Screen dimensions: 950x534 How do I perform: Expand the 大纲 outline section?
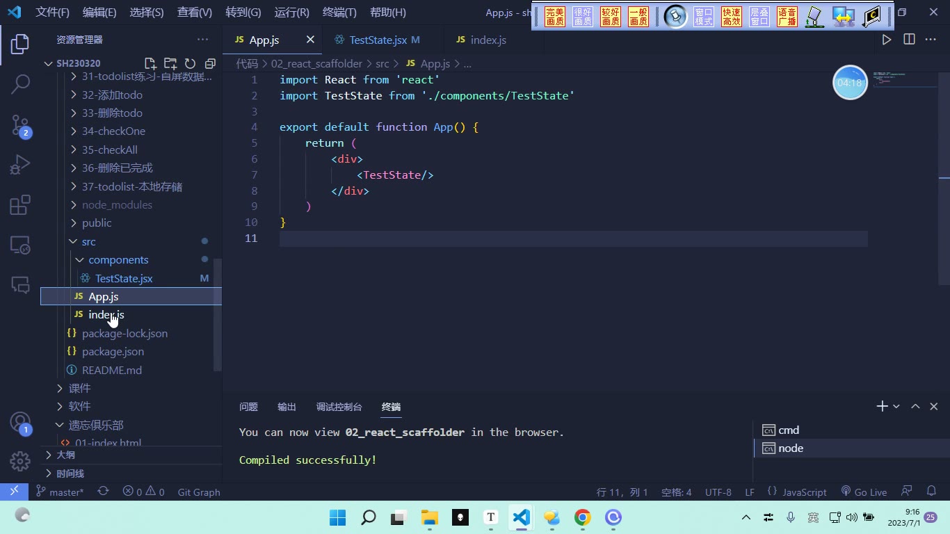(131, 455)
